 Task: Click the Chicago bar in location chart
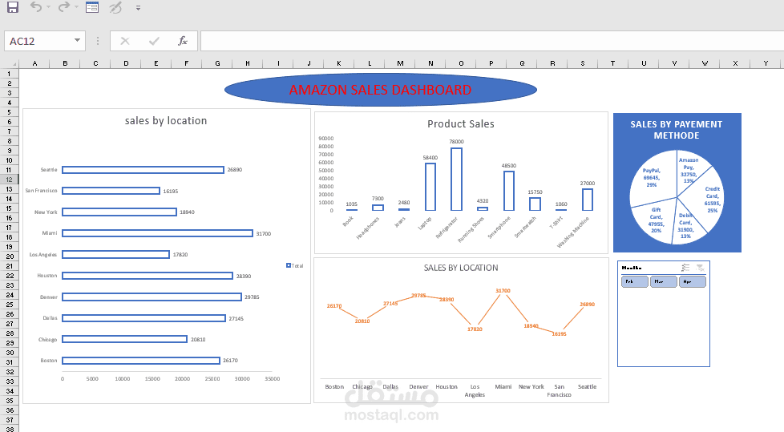point(124,339)
